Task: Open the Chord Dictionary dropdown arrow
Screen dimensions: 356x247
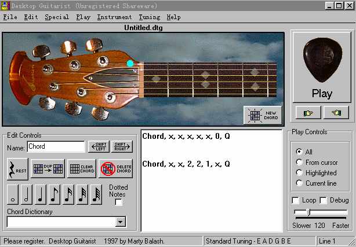Action: point(121,222)
